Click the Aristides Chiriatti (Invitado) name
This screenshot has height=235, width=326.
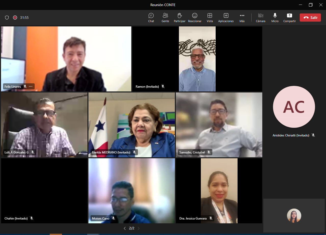(x=291, y=135)
